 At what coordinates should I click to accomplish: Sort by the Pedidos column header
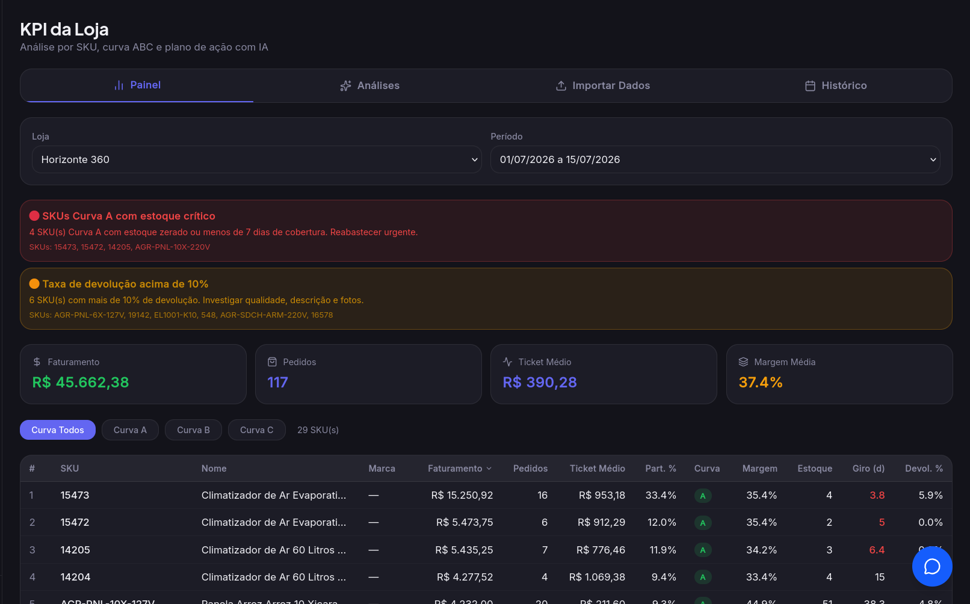[x=531, y=469]
